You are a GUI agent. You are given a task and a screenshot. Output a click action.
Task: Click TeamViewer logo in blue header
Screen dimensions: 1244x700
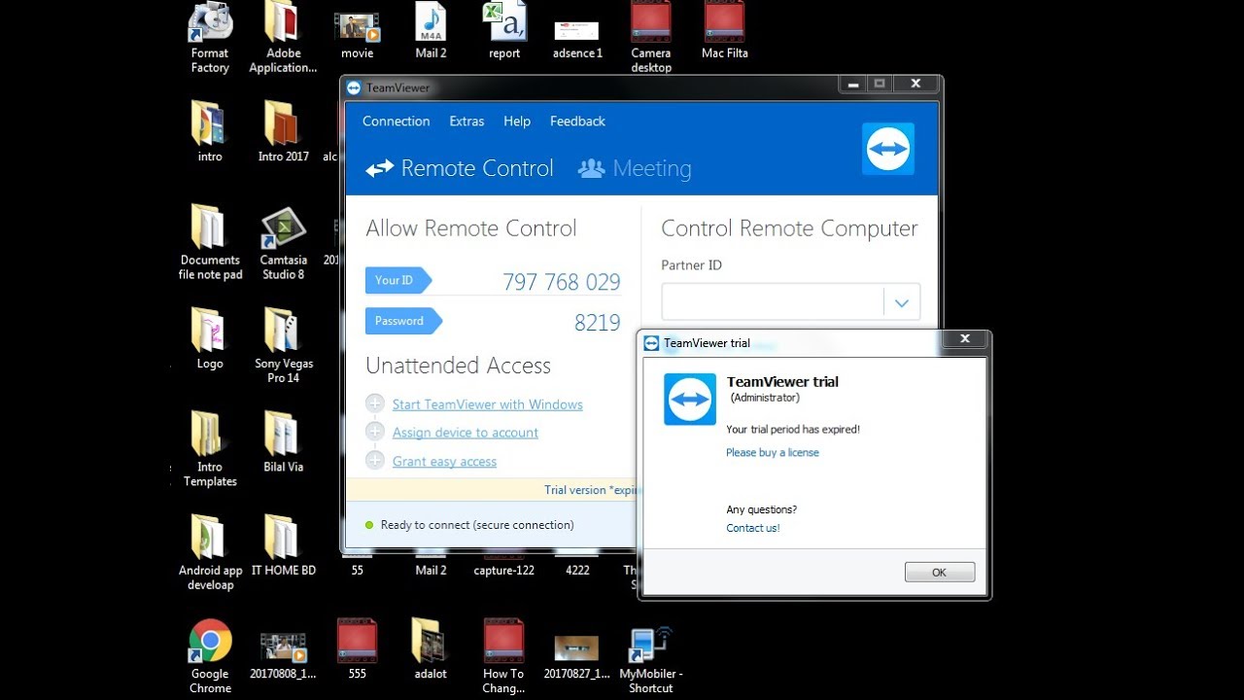[x=888, y=149]
